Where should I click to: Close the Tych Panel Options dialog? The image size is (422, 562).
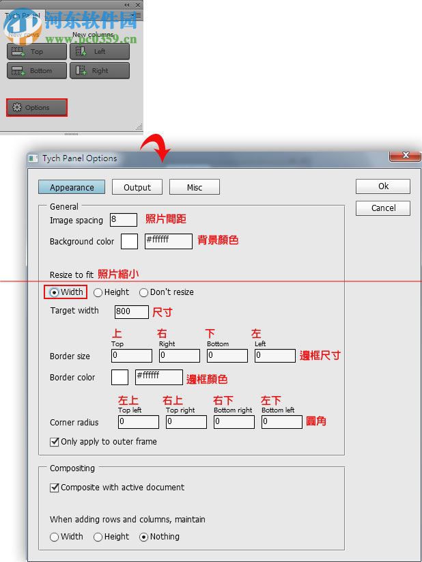(x=405, y=155)
